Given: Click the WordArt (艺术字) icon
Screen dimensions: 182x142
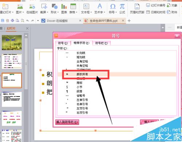Looking at the screenshot, I should pyautogui.click(x=100, y=6).
